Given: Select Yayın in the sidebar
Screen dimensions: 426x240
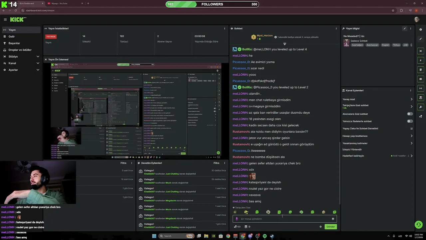Looking at the screenshot, I should (22, 30).
